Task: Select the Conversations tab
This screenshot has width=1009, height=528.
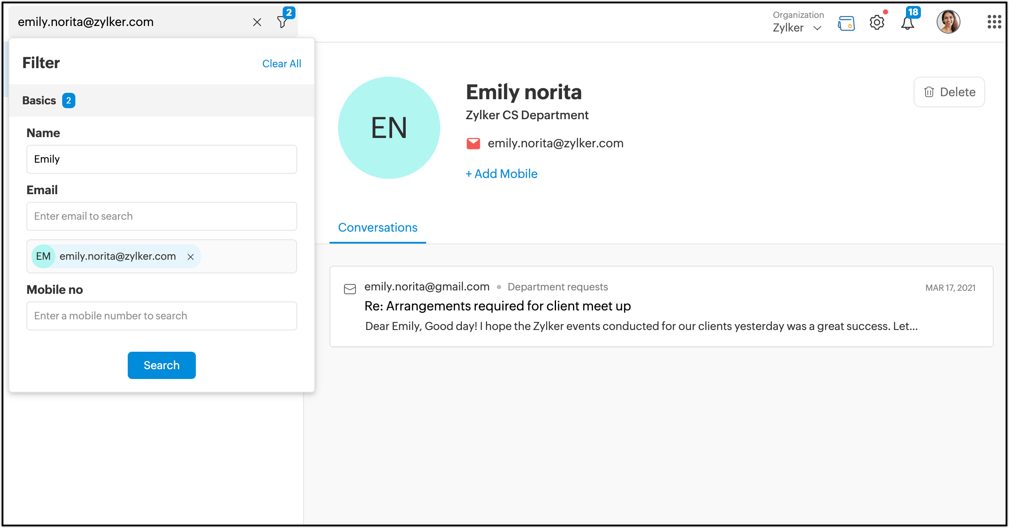Action: point(378,228)
